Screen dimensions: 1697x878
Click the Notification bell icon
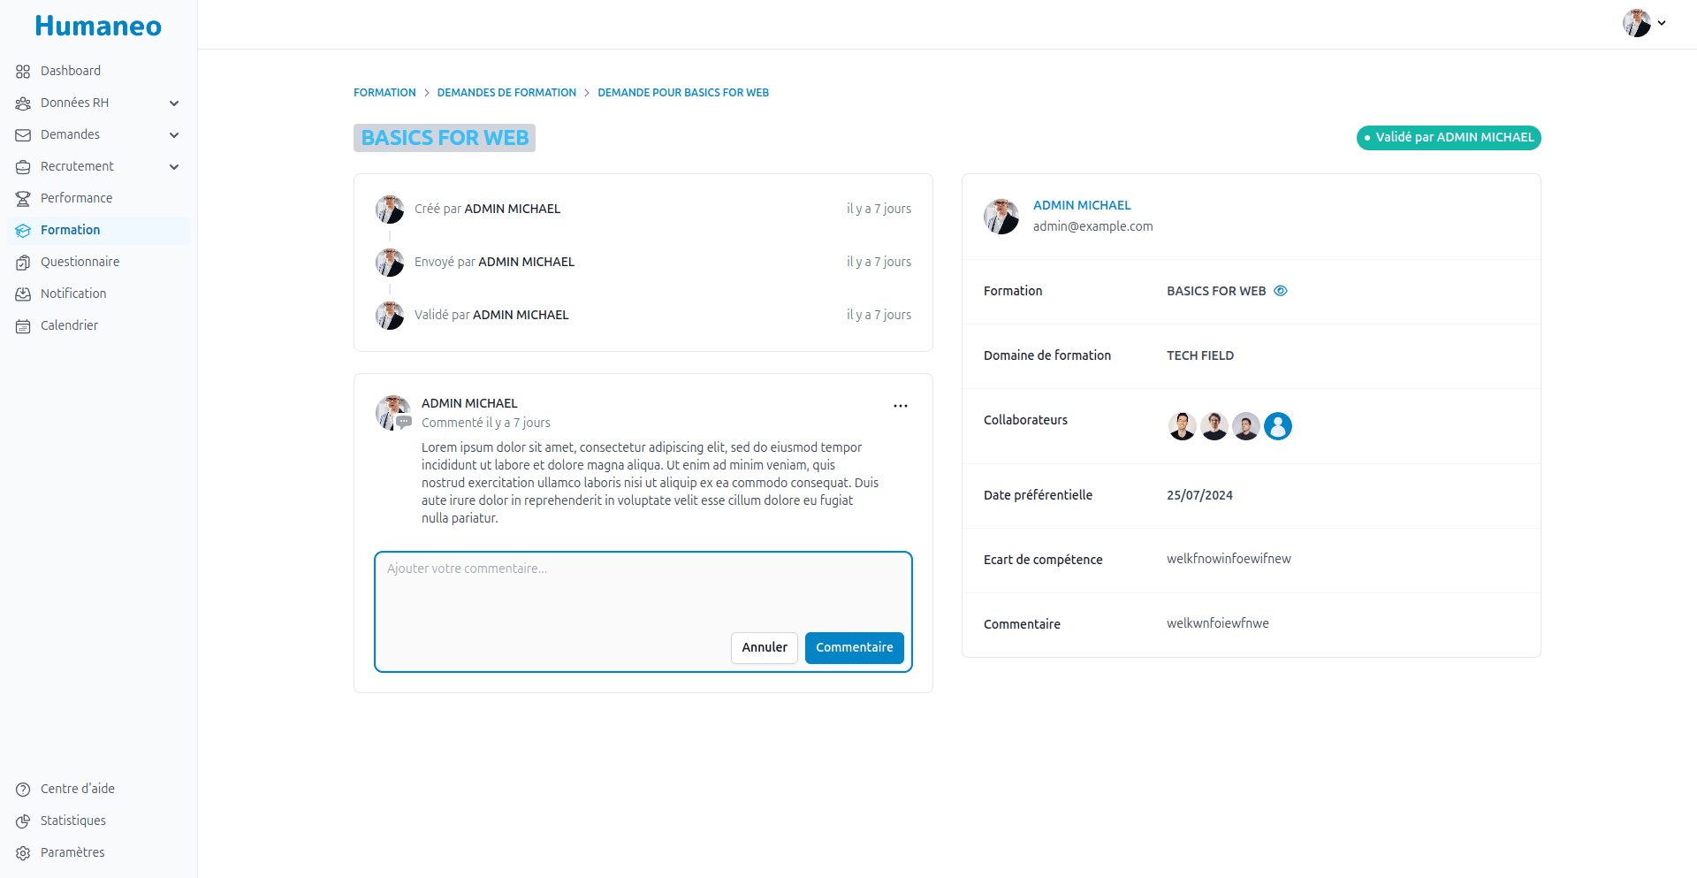tap(23, 294)
